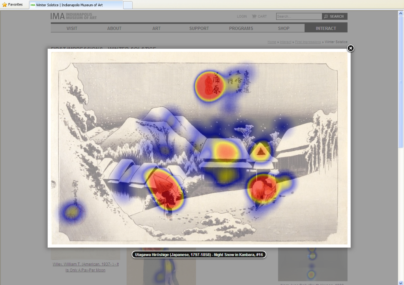Click the scrollbar down arrow

[401, 283]
